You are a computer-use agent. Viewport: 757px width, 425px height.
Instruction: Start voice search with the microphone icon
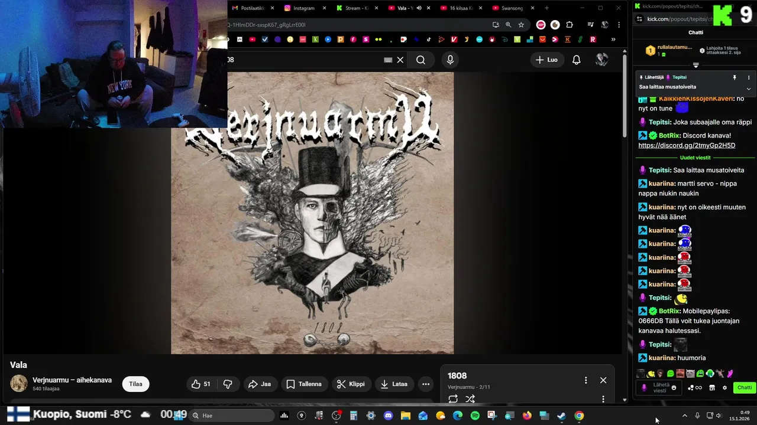click(451, 60)
